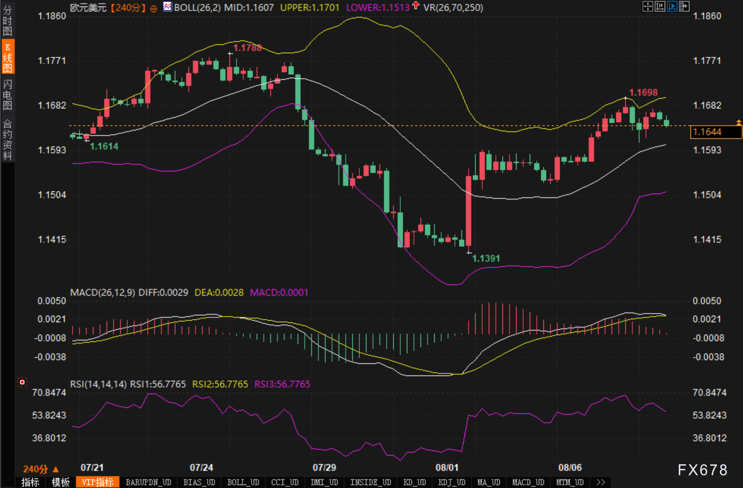The image size is (743, 488).
Task: Select the VIP指标 tab
Action: [98, 482]
